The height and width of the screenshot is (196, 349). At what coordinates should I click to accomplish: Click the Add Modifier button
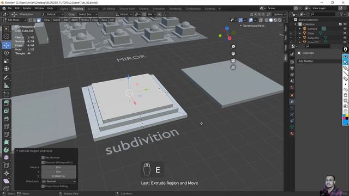[320, 61]
